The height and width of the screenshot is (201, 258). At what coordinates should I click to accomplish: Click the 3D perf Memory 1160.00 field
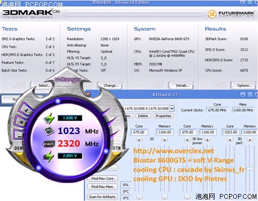(x=249, y=132)
